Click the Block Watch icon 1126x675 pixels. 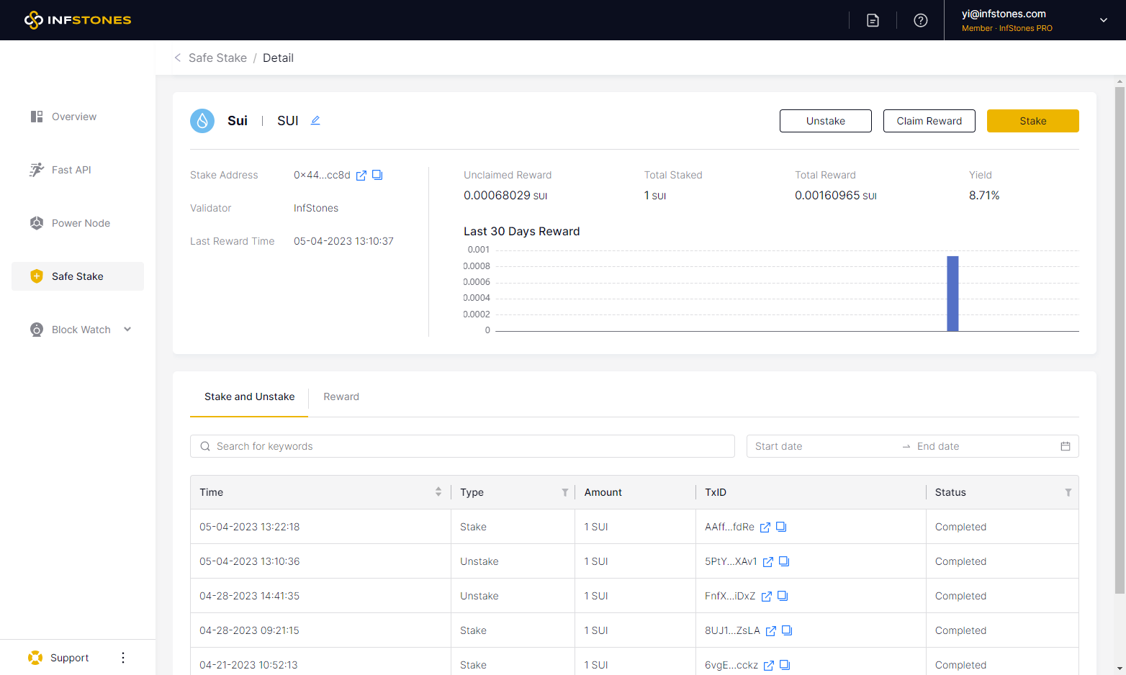click(x=37, y=330)
